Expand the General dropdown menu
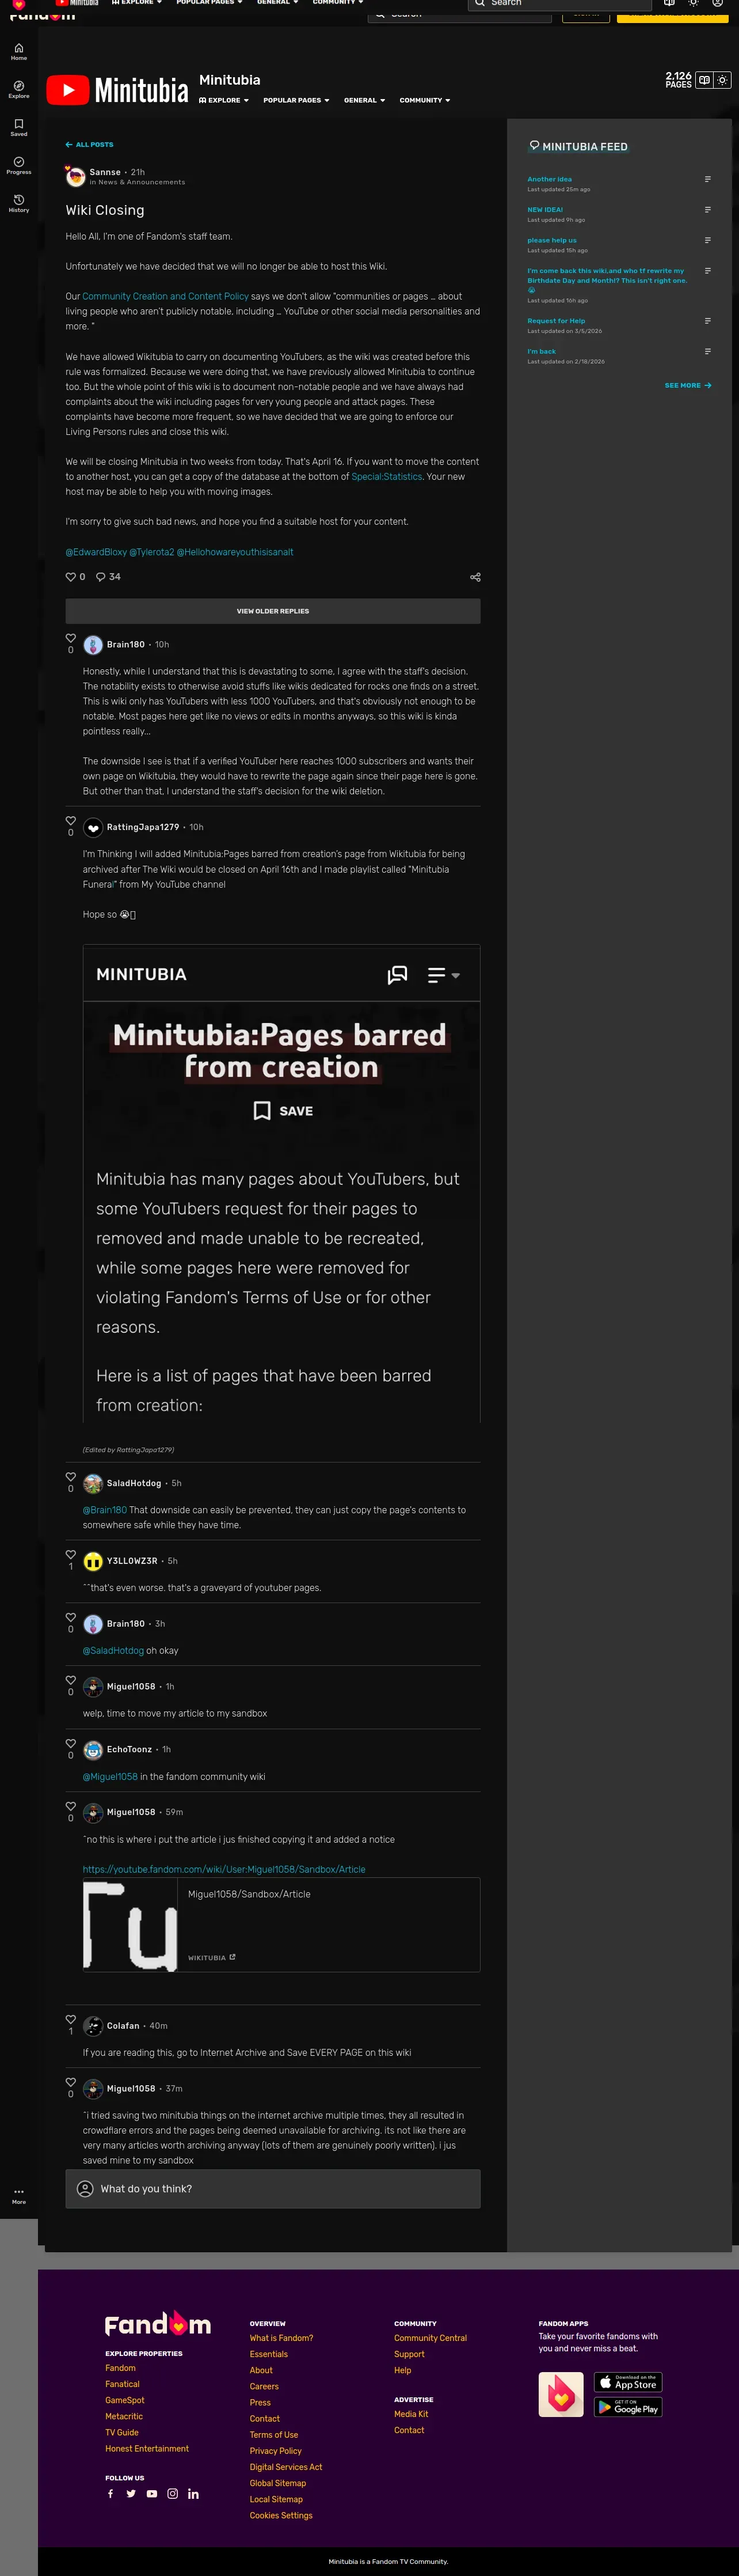 (x=364, y=100)
